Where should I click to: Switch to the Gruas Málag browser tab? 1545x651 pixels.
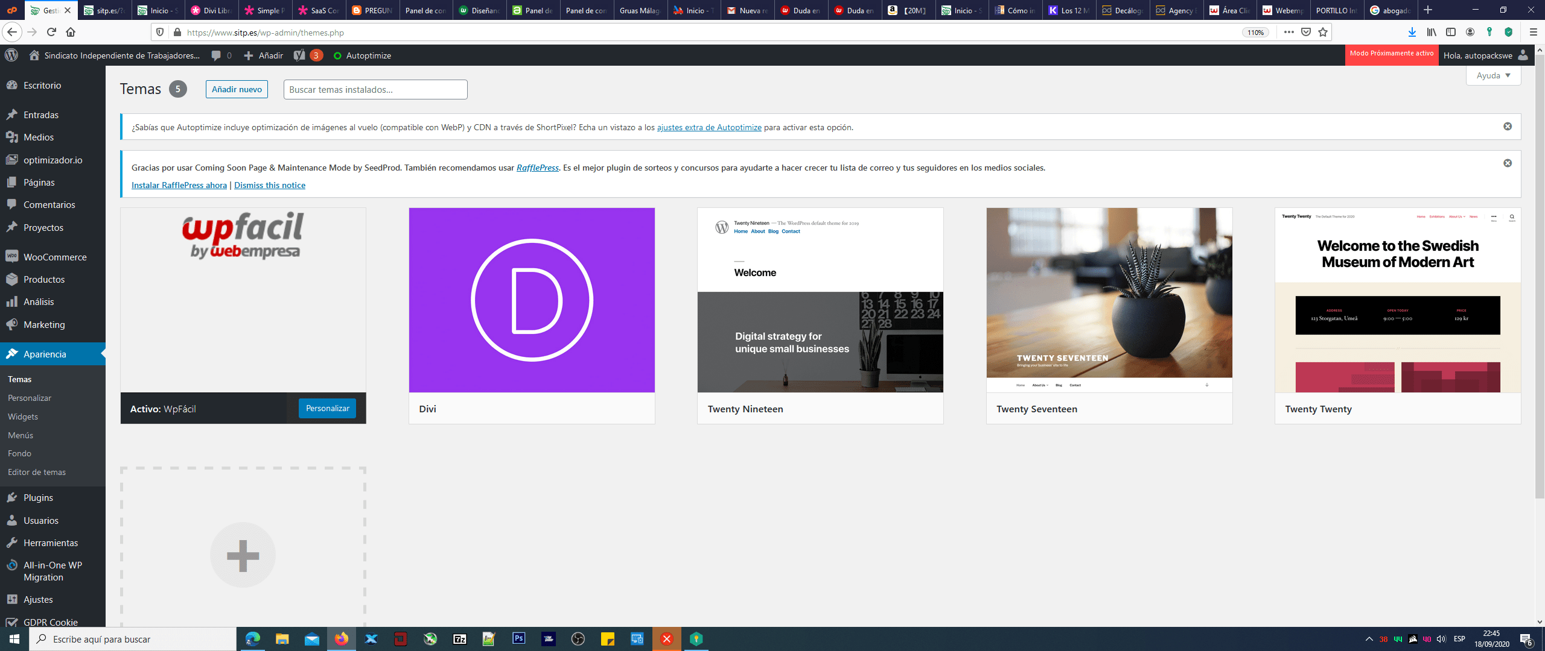[640, 10]
